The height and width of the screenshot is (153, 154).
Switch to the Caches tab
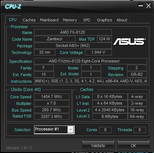(29, 20)
